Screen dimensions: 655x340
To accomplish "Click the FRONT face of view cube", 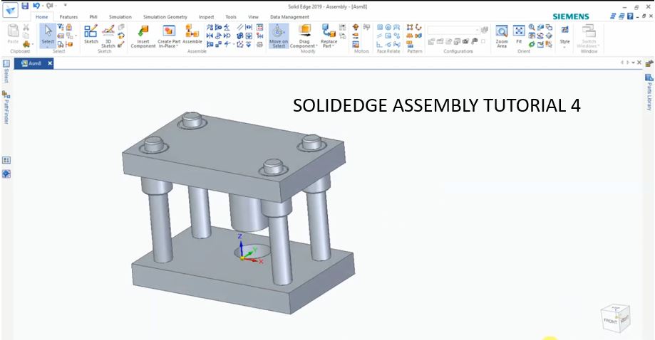I will [x=610, y=322].
